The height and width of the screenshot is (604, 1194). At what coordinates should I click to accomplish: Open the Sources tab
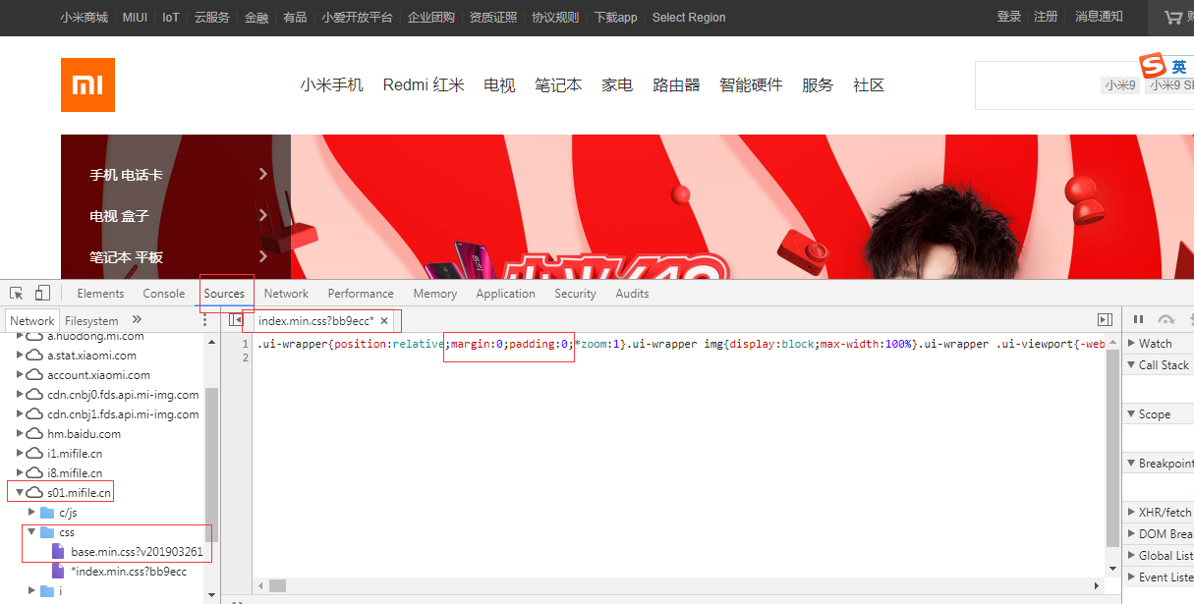tap(224, 293)
